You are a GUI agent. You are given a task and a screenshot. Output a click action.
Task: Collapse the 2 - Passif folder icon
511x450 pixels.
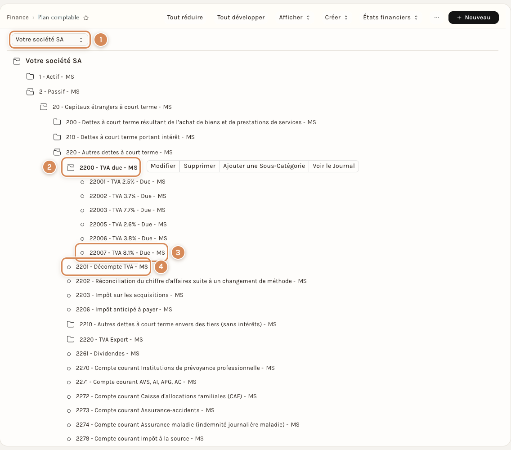(x=30, y=92)
